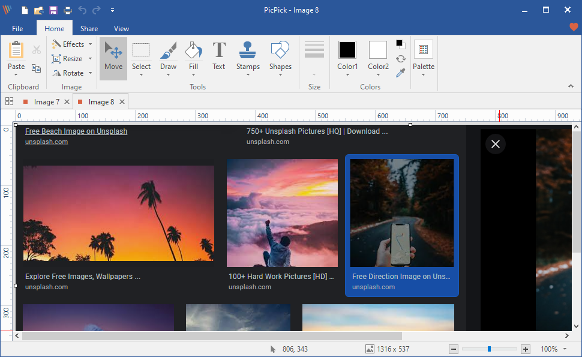The width and height of the screenshot is (582, 357).
Task: Select the Stamps tool
Action: (248, 55)
